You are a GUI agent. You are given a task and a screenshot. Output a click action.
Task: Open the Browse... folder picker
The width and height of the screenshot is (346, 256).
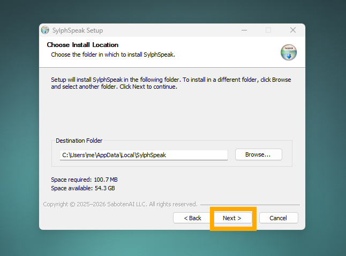pos(258,154)
